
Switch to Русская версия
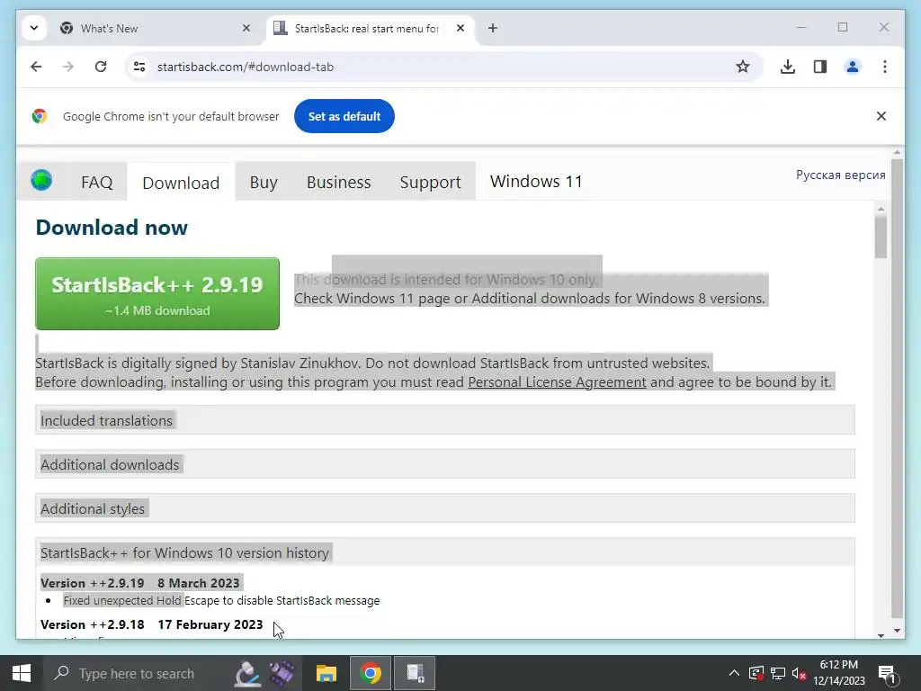point(841,175)
